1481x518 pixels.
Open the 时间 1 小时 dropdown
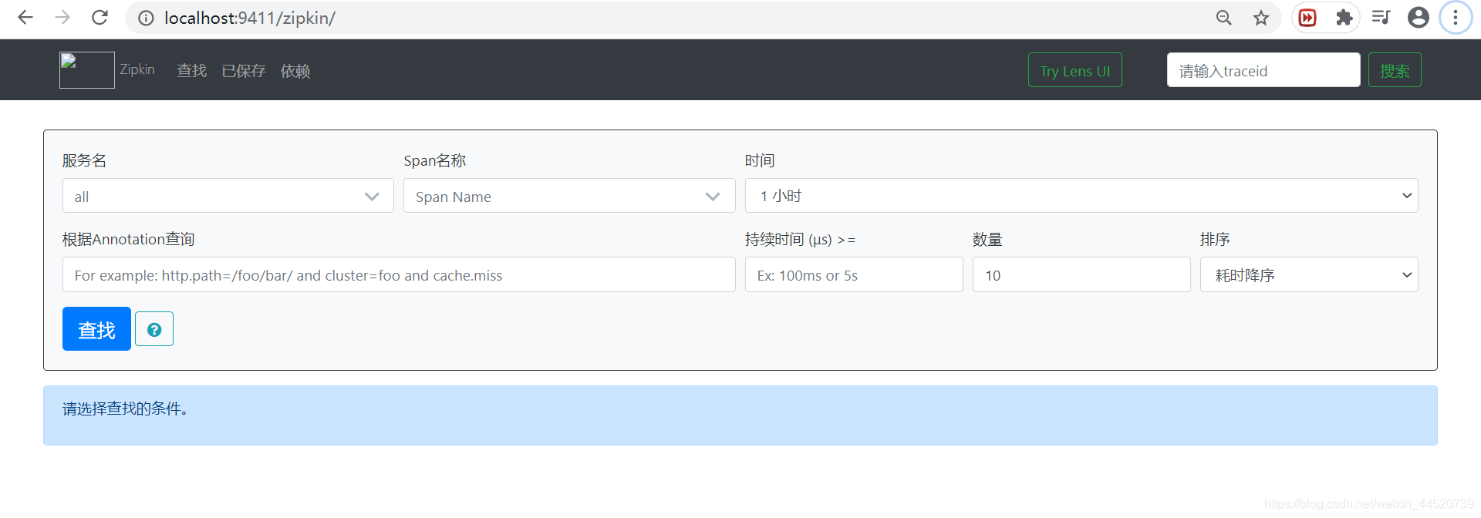(x=1081, y=196)
